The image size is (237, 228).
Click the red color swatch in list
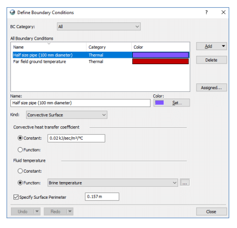tap(160, 62)
